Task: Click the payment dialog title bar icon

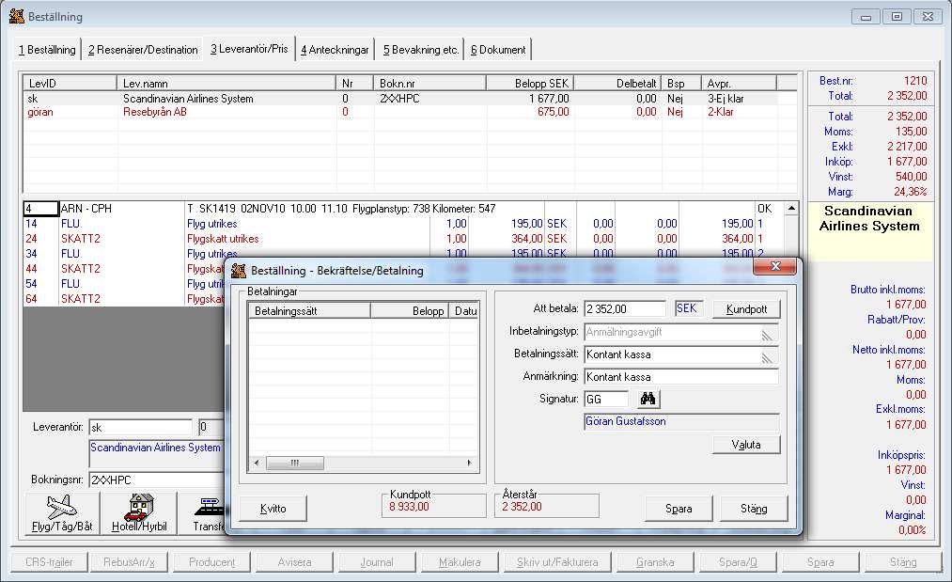Action: (240, 271)
